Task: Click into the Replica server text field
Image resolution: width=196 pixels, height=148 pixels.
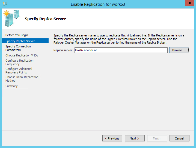Action: point(121,50)
